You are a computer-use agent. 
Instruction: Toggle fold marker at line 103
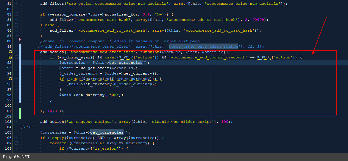pyautogui.click(x=16, y=122)
